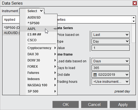Click the calendar icon in End date
138x110 pixels.
pos(95,75)
